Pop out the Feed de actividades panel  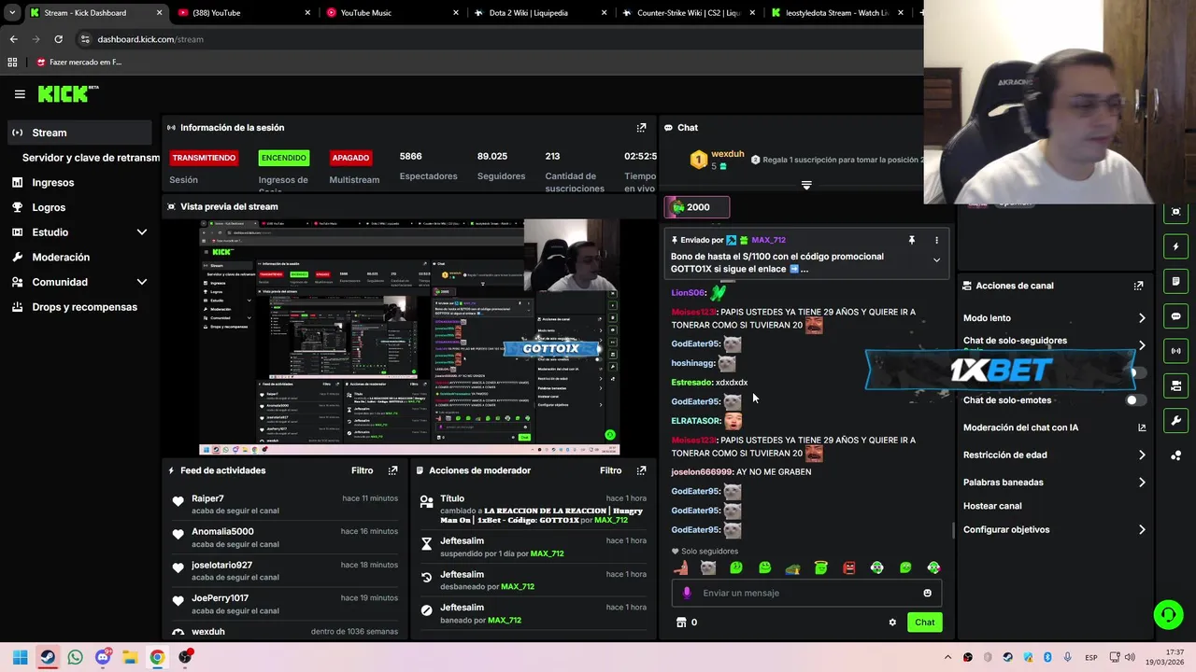coord(393,470)
